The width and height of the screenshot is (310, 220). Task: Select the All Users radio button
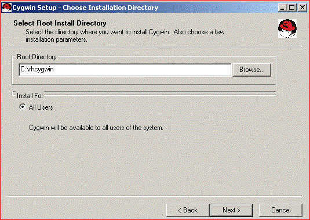click(x=23, y=107)
